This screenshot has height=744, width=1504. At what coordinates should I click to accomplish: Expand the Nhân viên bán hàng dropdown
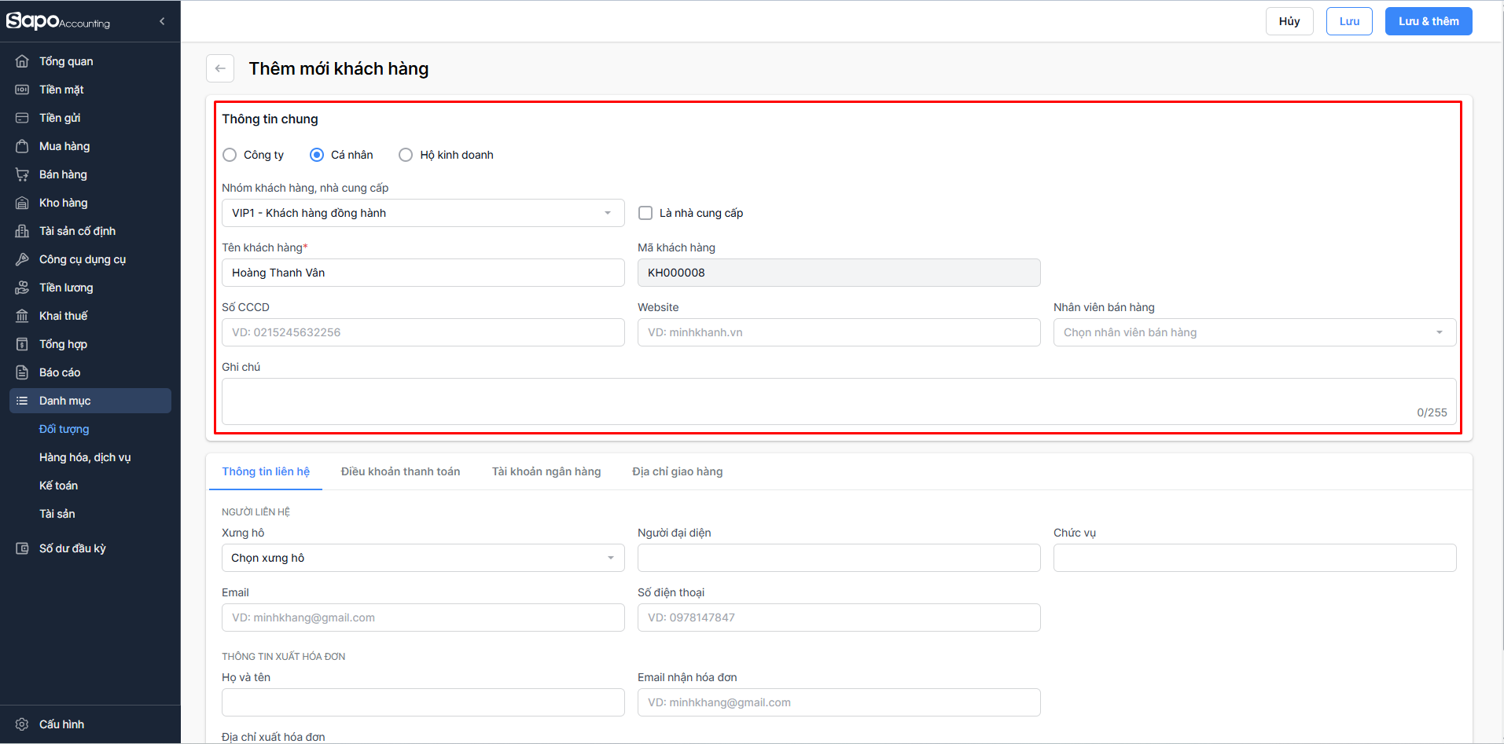pyautogui.click(x=1254, y=332)
